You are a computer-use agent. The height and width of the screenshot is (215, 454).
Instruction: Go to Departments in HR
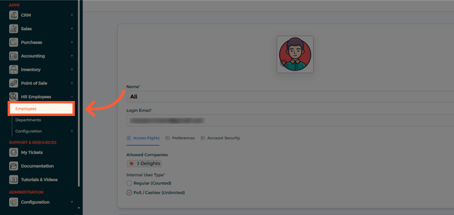28,120
